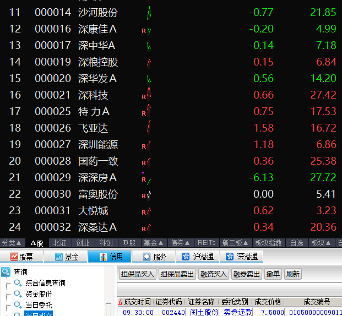Screen dimensions: 342x316
Task: Select 资金股份 in the query tree
Action: [x=39, y=294]
